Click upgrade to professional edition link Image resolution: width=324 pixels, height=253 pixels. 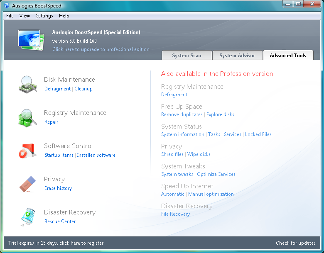(101, 49)
